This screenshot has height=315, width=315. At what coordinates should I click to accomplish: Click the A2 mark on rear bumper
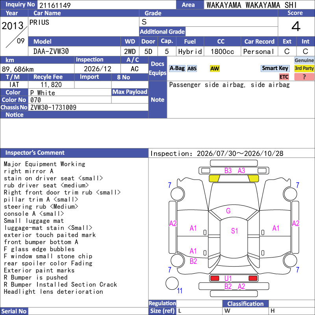(241, 286)
